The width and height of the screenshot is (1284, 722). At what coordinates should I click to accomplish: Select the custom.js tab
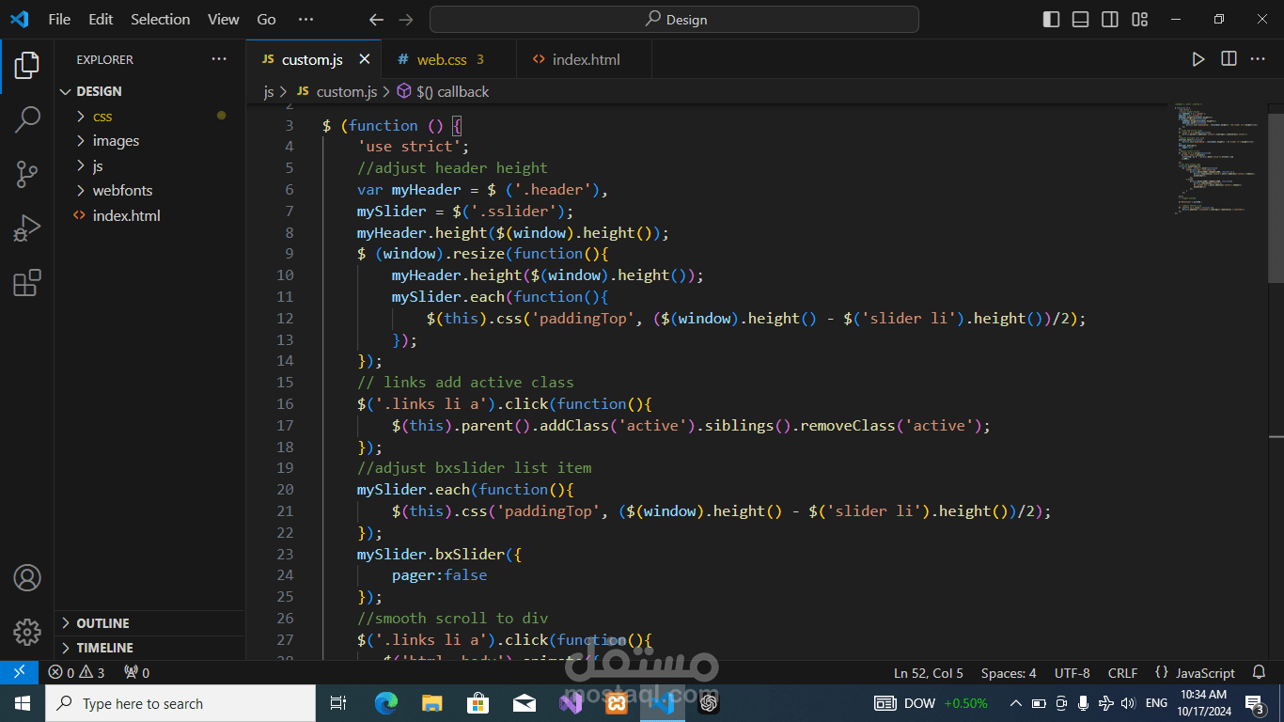tap(312, 59)
